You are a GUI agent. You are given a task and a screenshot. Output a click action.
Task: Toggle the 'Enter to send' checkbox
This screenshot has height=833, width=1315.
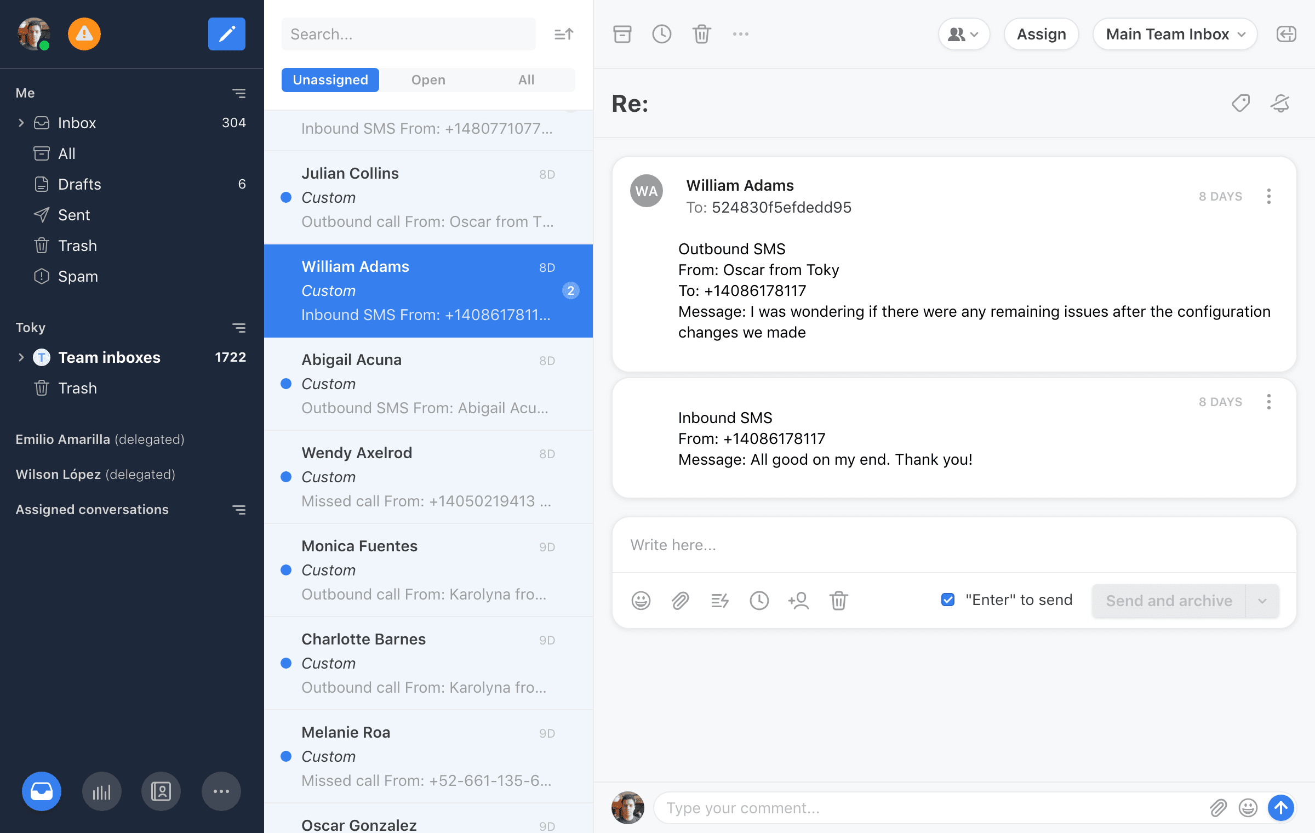tap(948, 601)
